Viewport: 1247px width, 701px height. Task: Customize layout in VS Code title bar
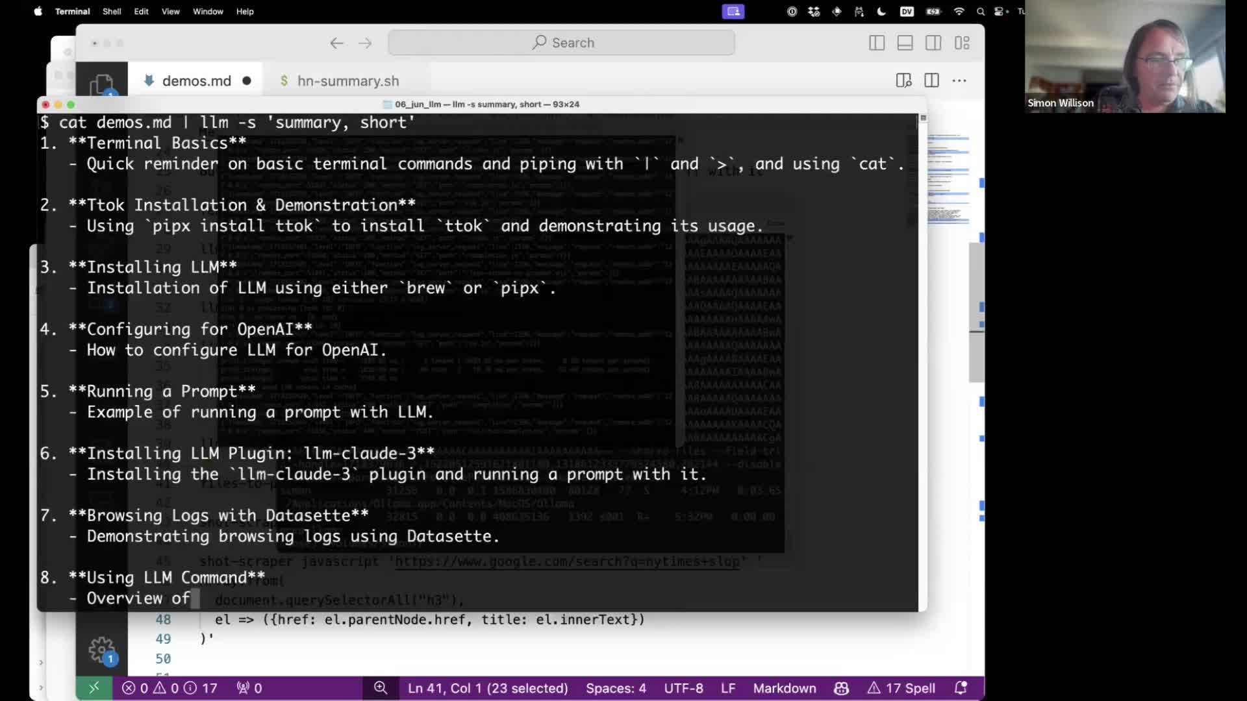(x=962, y=43)
